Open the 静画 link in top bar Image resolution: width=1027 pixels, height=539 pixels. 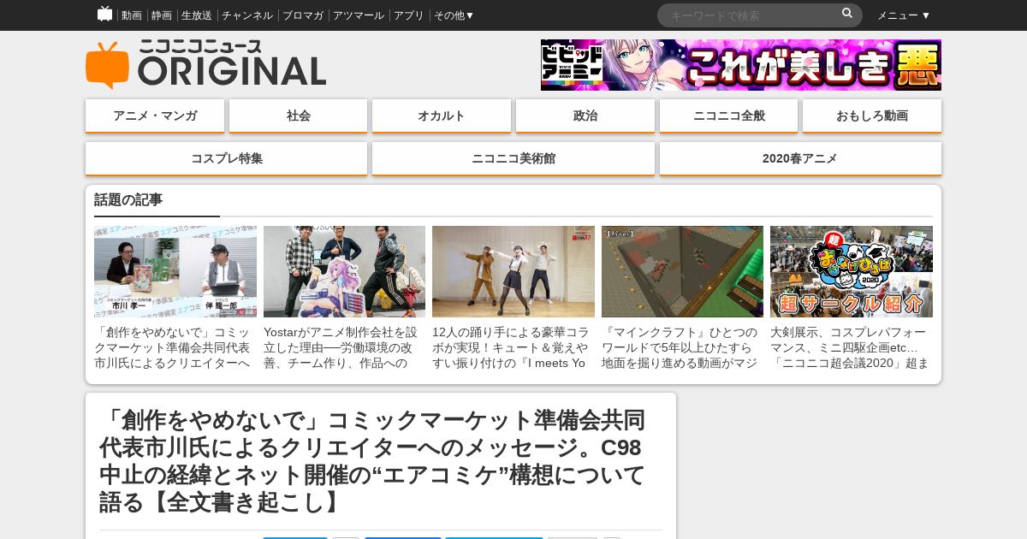tap(162, 15)
